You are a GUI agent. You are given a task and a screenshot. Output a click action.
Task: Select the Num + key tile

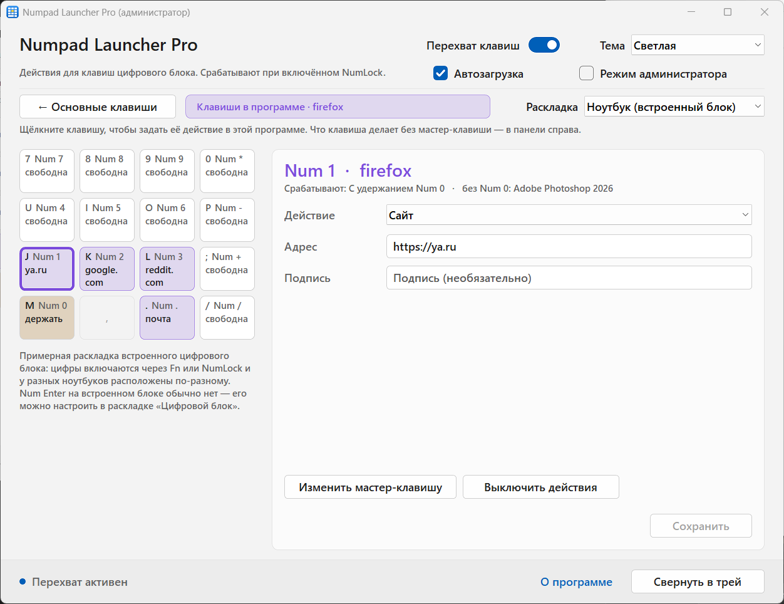227,269
